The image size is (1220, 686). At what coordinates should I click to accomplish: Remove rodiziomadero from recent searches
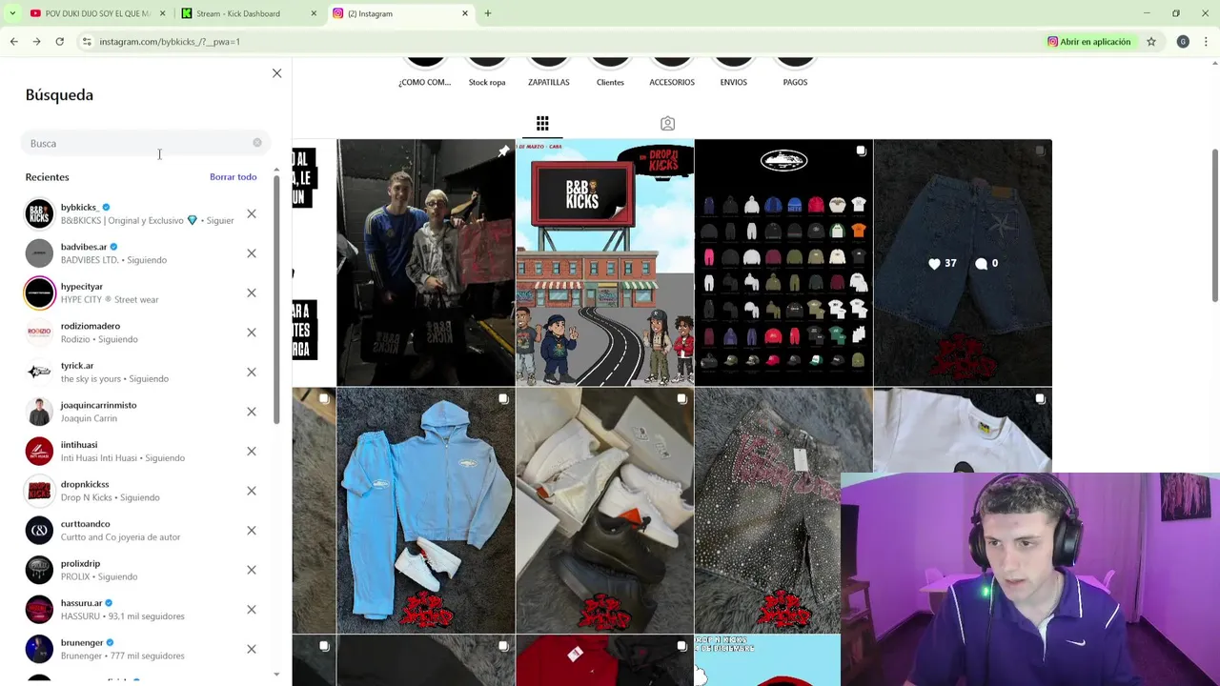click(x=252, y=333)
